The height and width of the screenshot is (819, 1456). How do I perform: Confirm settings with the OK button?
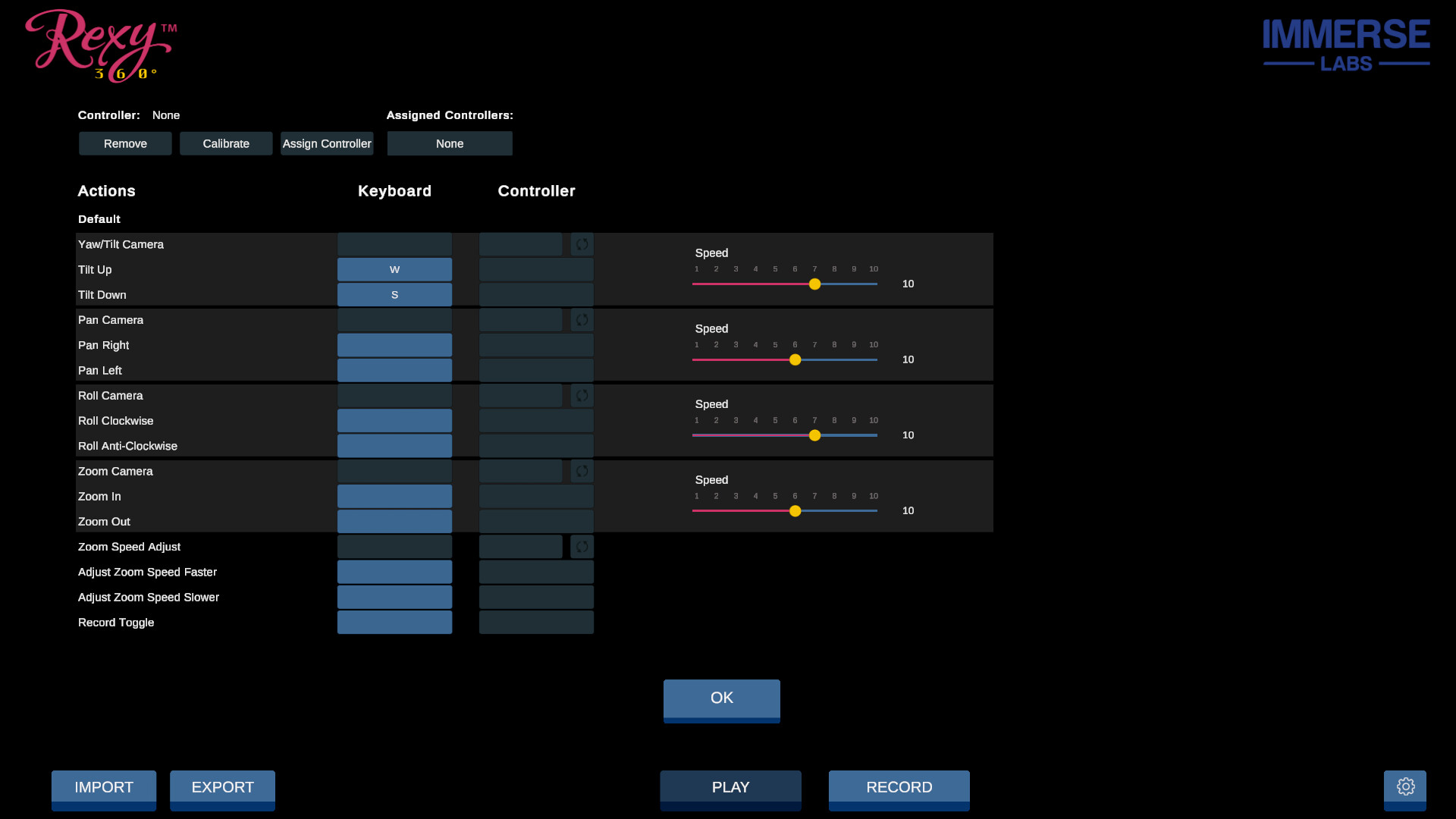[721, 698]
